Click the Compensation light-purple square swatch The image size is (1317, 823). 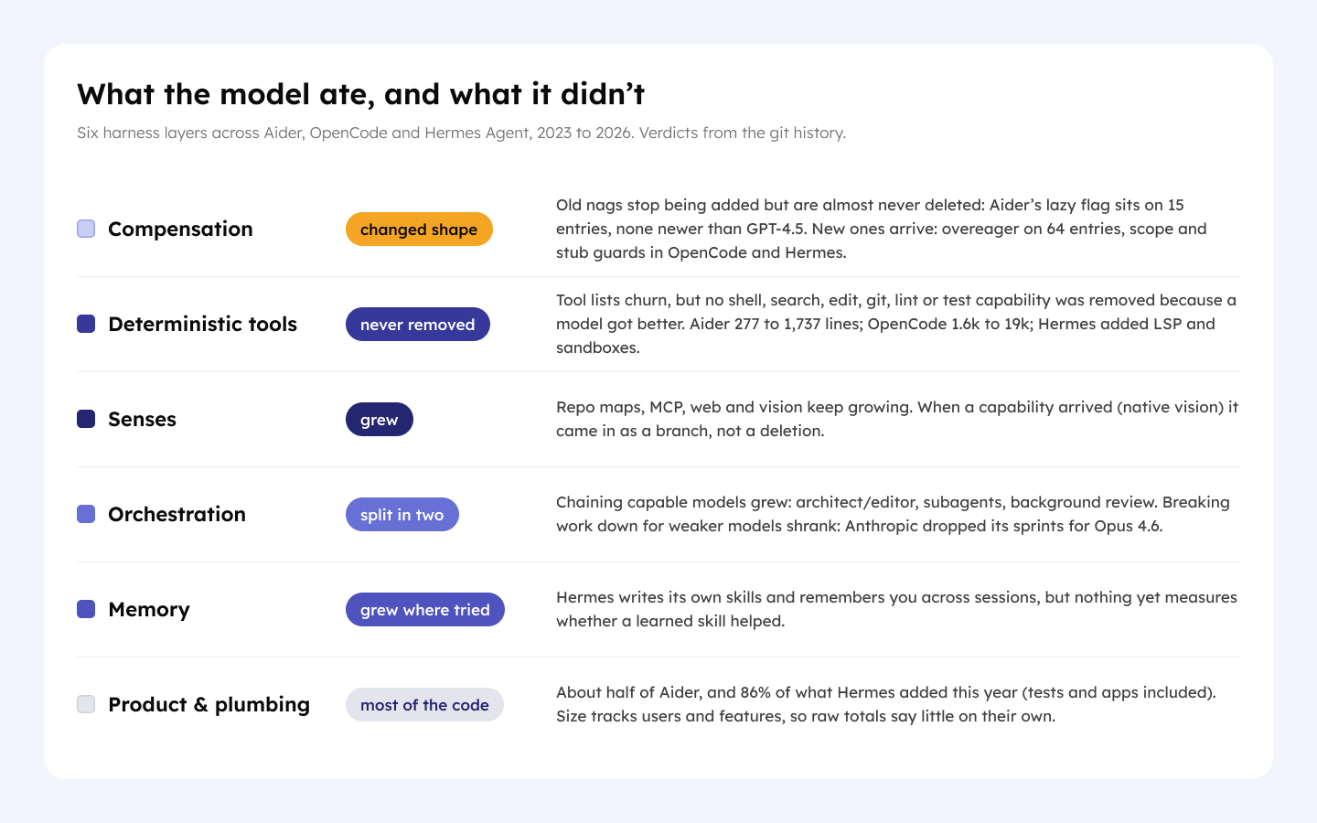86,229
